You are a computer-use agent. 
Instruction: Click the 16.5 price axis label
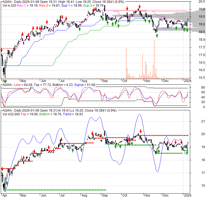point(202,62)
